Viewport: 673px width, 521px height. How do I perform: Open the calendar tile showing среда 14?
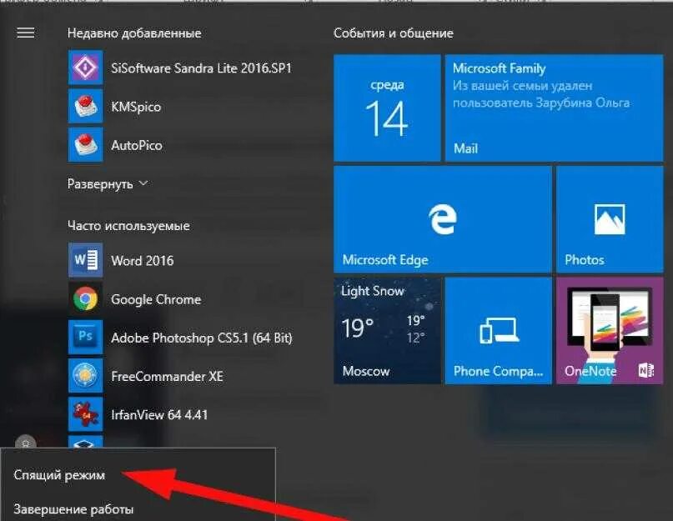coord(386,107)
